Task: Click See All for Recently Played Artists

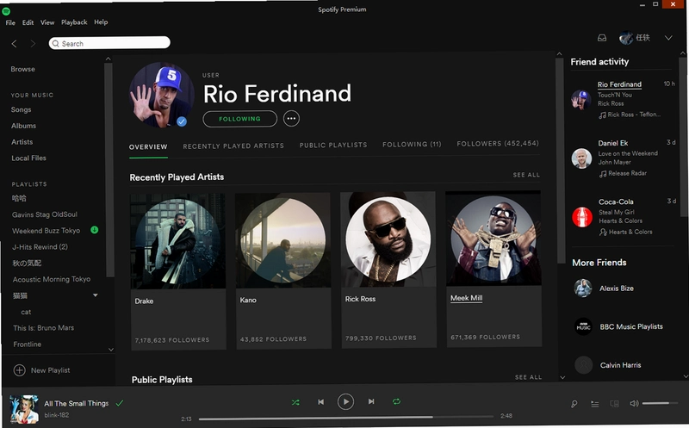Action: tap(526, 175)
